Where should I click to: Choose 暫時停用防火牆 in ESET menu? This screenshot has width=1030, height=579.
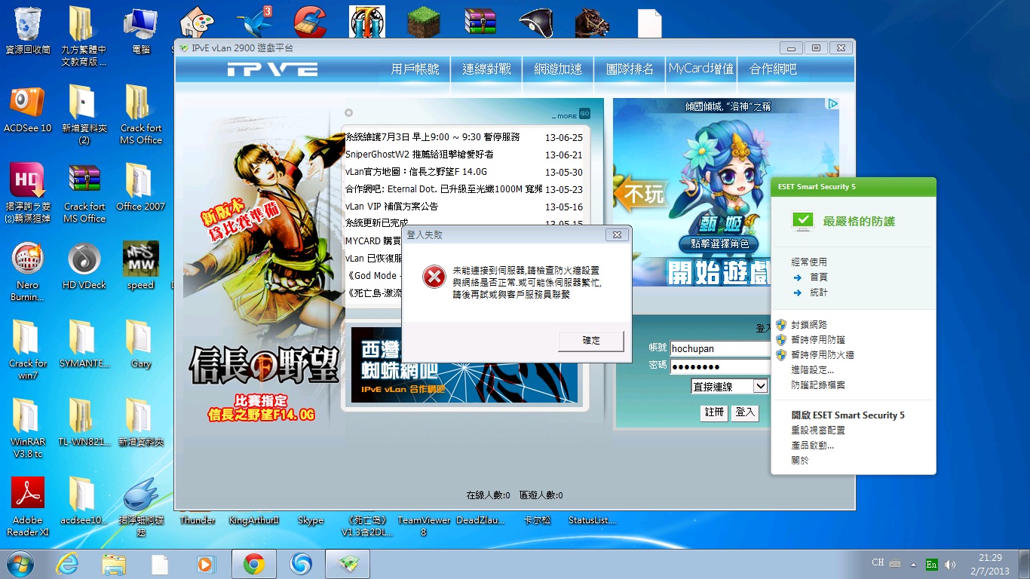(822, 355)
